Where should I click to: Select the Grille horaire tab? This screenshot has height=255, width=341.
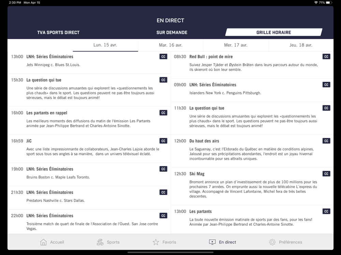click(x=273, y=32)
